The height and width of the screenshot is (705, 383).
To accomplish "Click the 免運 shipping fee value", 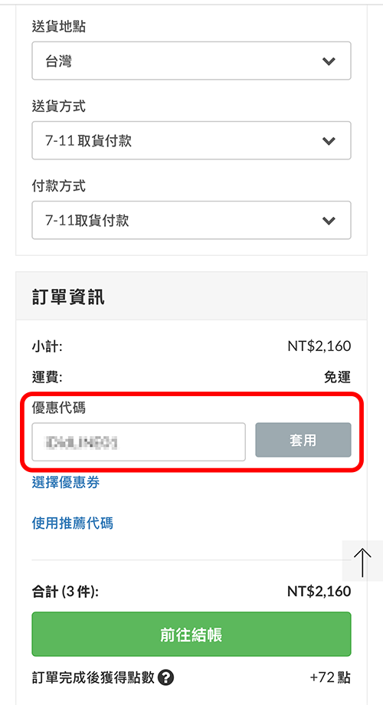I will click(338, 377).
